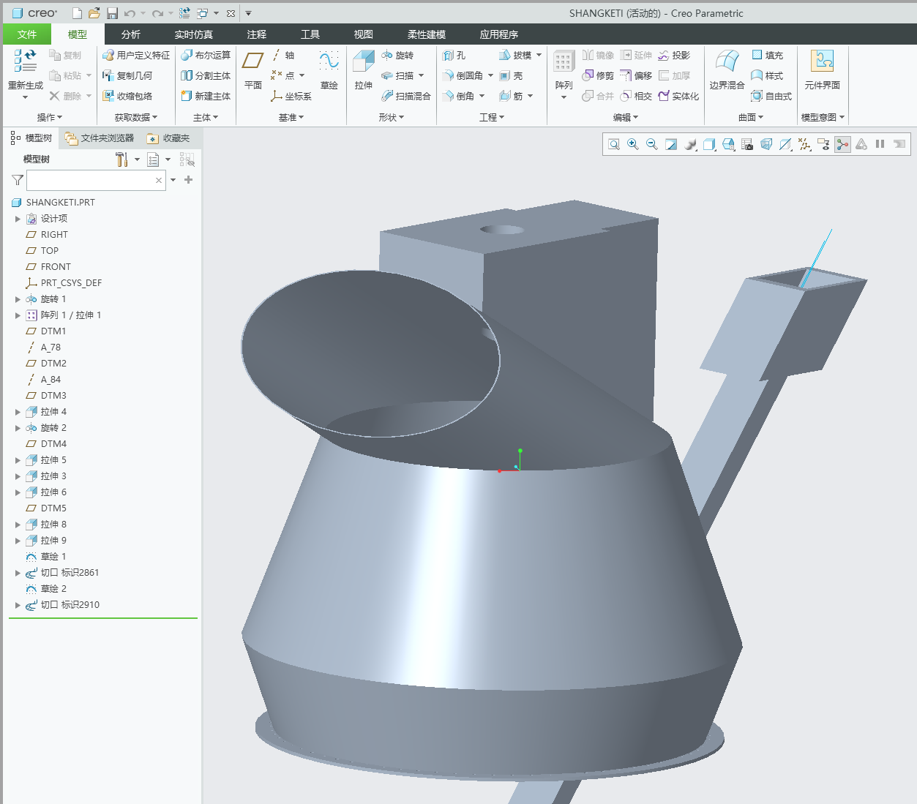The image size is (917, 804).
Task: Toggle the section view icon in view toolbar
Action: tap(785, 145)
